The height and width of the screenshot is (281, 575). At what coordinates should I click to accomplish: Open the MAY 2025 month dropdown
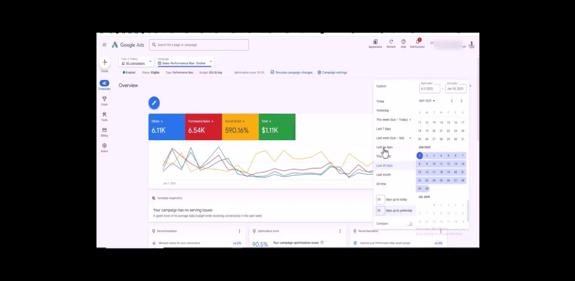click(x=427, y=101)
